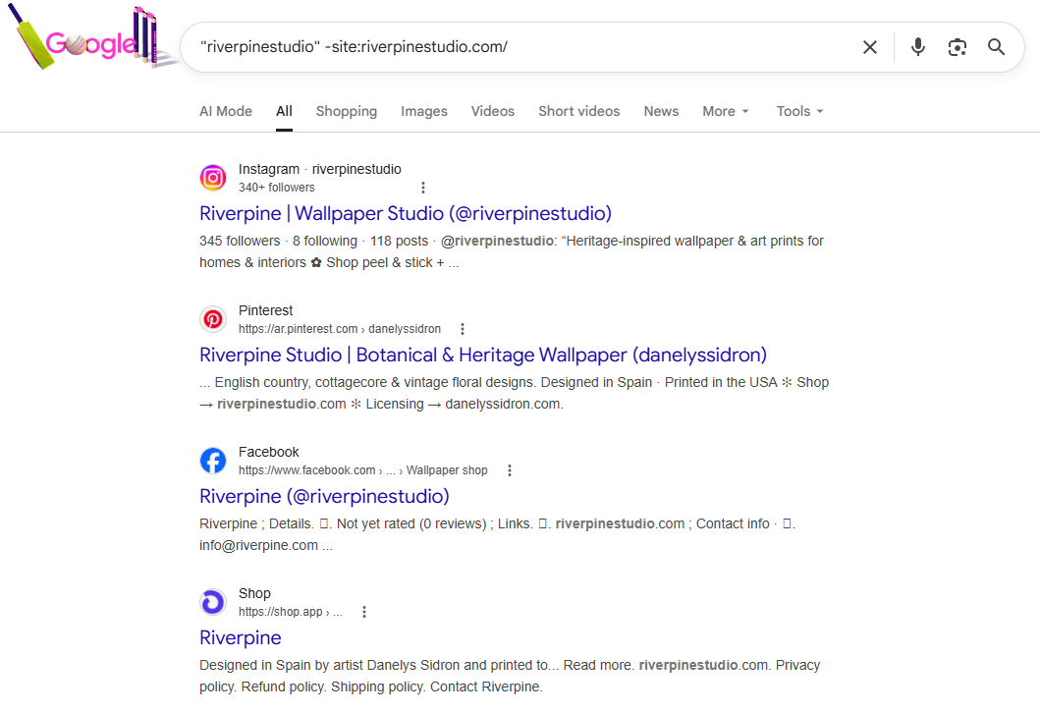Submit search with the magnifier icon
The image size is (1040, 713).
click(996, 47)
